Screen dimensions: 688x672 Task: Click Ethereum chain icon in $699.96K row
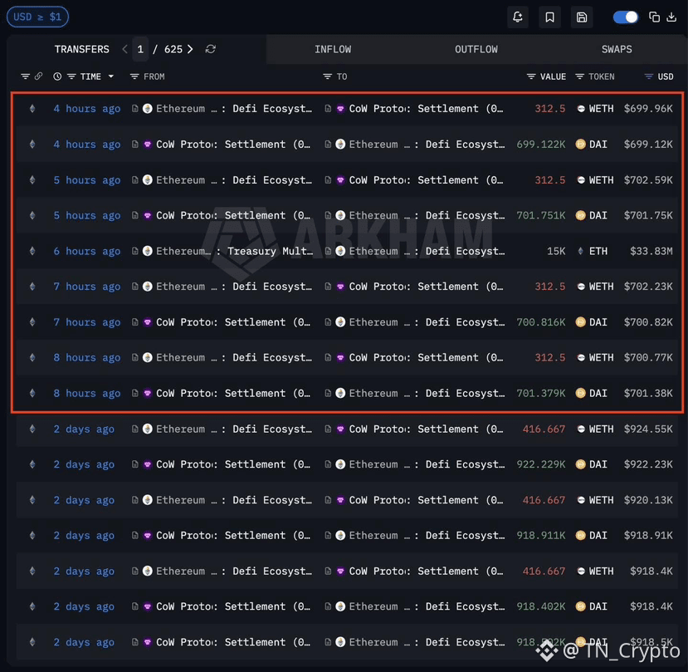pos(32,109)
